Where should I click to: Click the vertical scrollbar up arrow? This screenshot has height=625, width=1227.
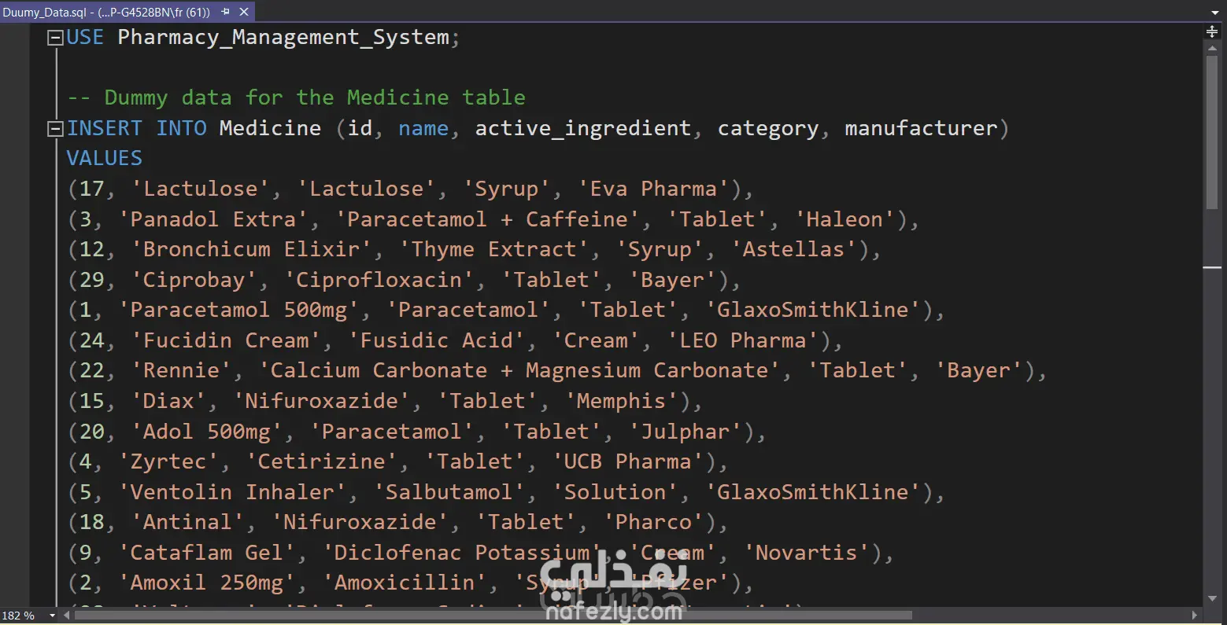click(x=1212, y=48)
